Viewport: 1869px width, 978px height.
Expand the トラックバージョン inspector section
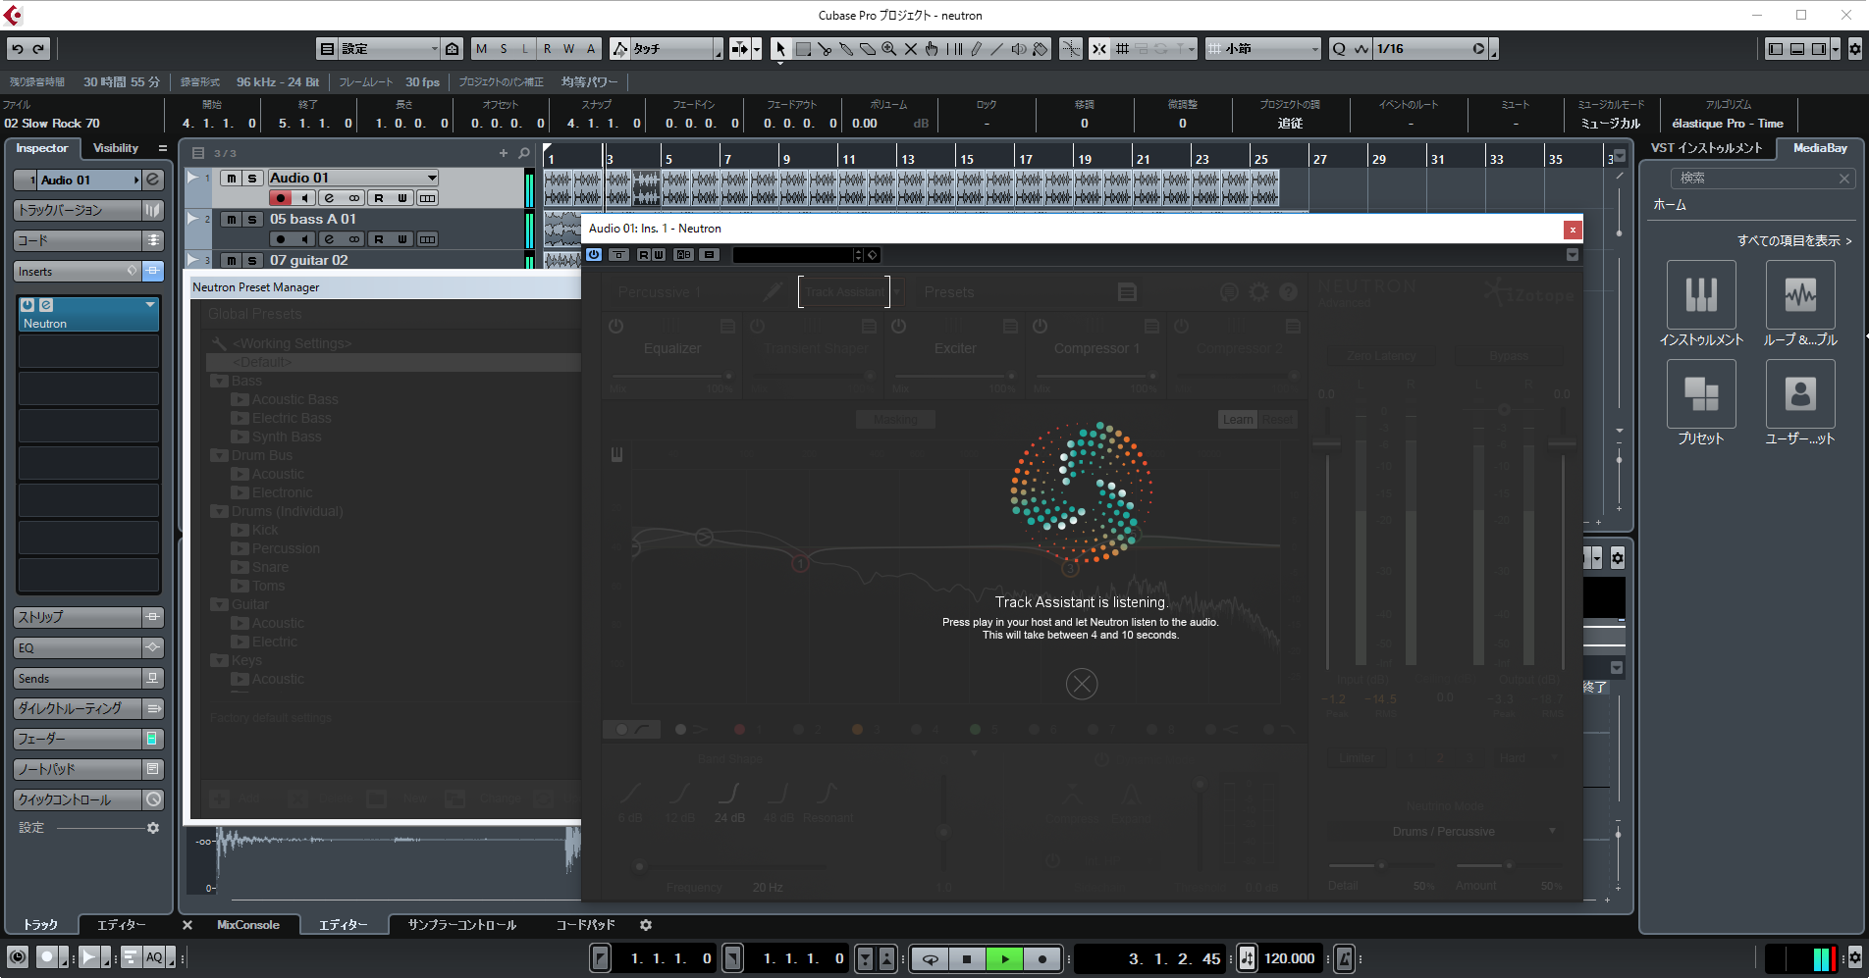coord(79,210)
